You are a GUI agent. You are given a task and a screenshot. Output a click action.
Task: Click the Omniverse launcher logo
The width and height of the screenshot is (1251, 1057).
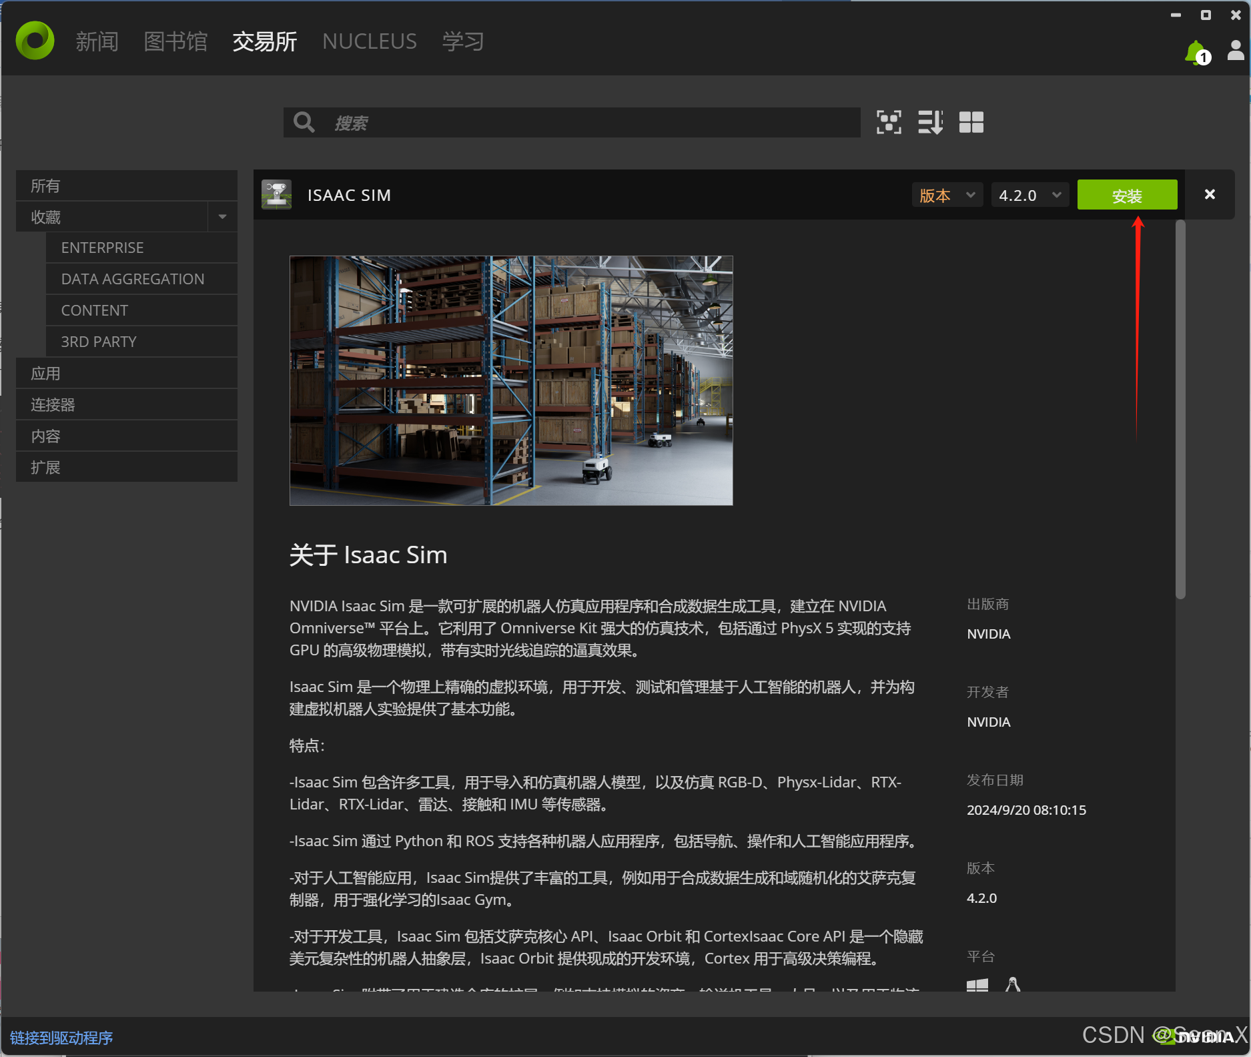(x=35, y=41)
